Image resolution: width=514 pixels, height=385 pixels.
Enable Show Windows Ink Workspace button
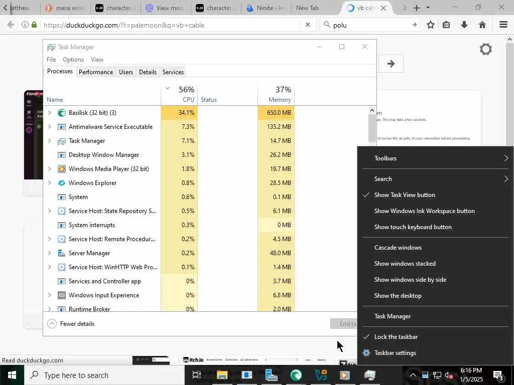click(436, 211)
